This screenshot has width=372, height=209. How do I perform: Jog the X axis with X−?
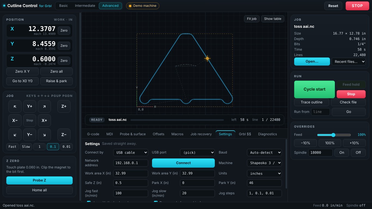point(15,121)
